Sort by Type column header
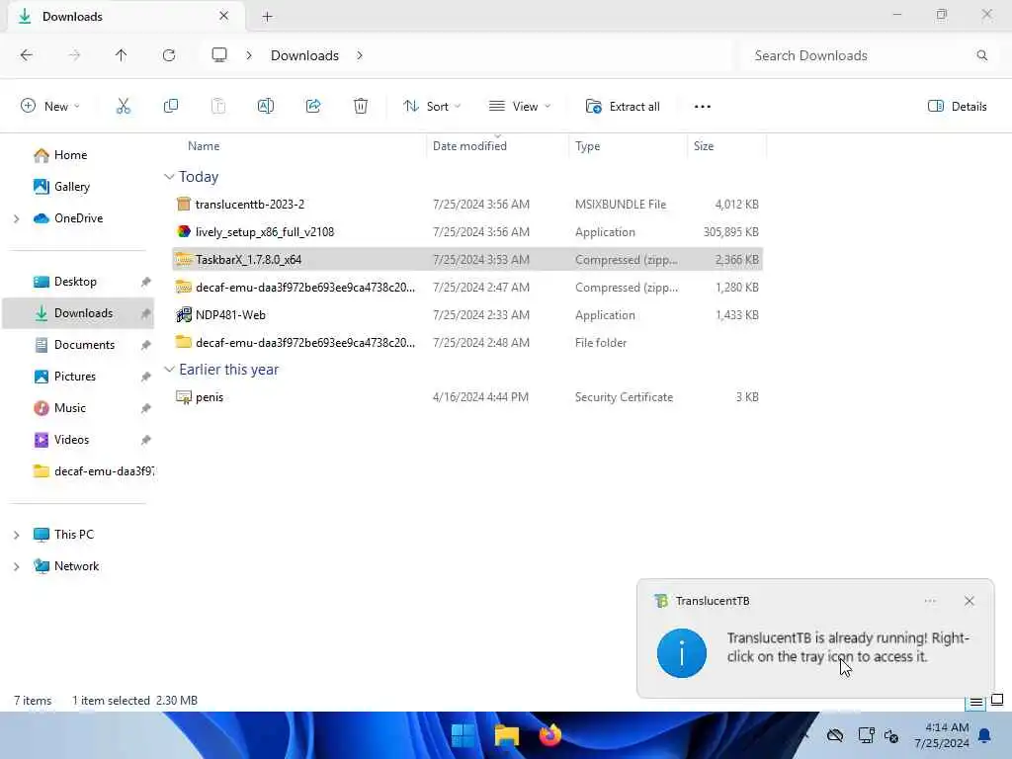The height and width of the screenshot is (759, 1012). (x=587, y=146)
